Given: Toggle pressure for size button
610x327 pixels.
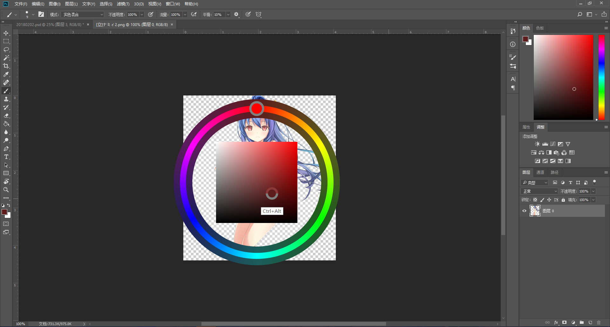Looking at the screenshot, I should 248,15.
